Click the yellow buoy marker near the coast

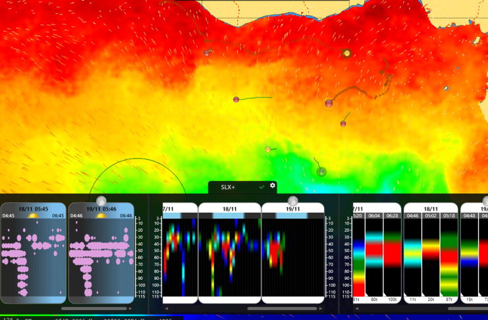click(346, 53)
